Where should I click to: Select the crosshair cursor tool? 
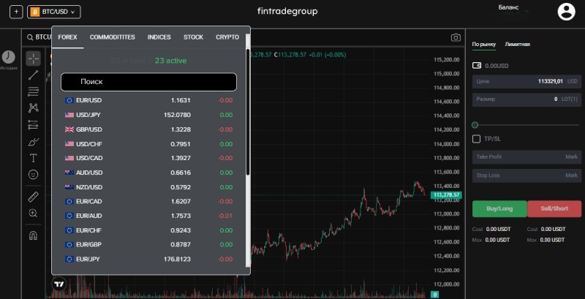(x=33, y=58)
